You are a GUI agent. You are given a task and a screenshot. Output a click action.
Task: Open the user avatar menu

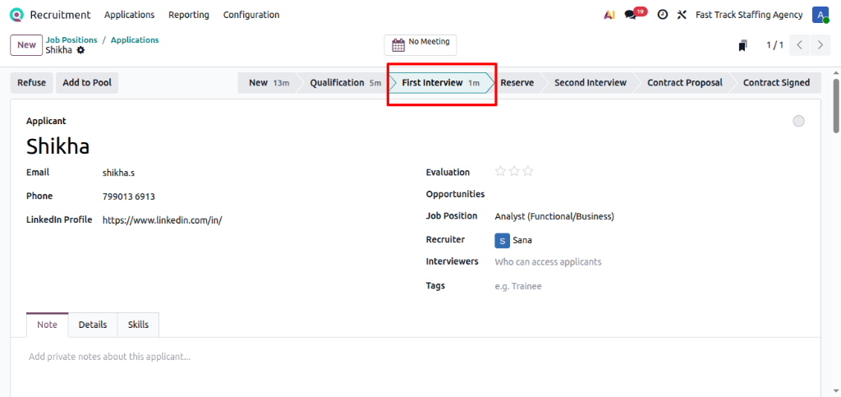click(820, 15)
